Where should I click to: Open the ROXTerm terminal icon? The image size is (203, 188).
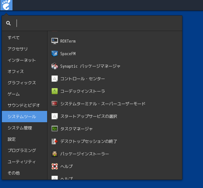(55, 41)
